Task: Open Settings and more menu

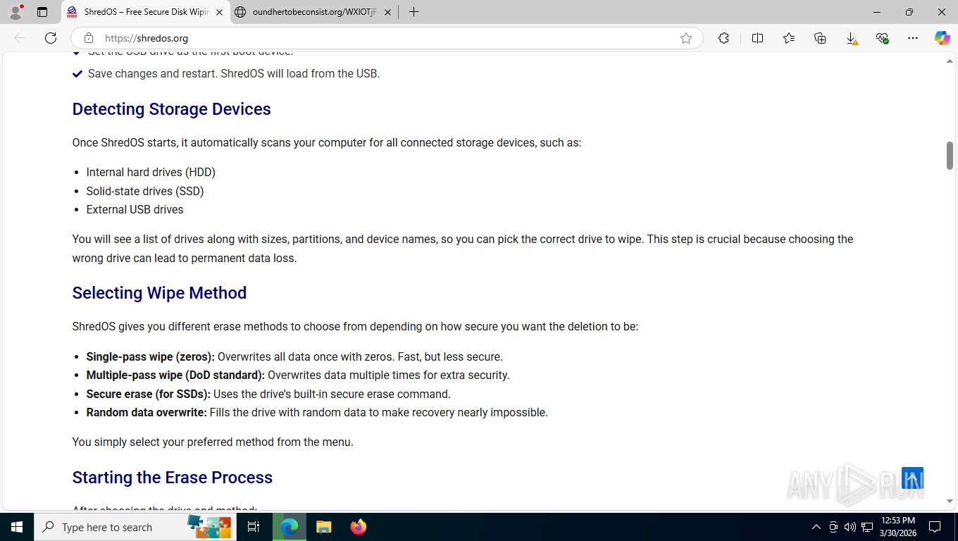Action: [x=913, y=38]
